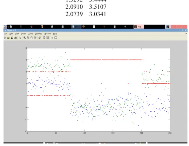189x146 pixels.
Task: Open the Insert menu
Action: coord(23,34)
